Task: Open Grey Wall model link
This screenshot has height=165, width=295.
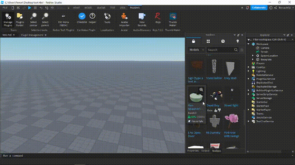Action: pyautogui.click(x=230, y=78)
